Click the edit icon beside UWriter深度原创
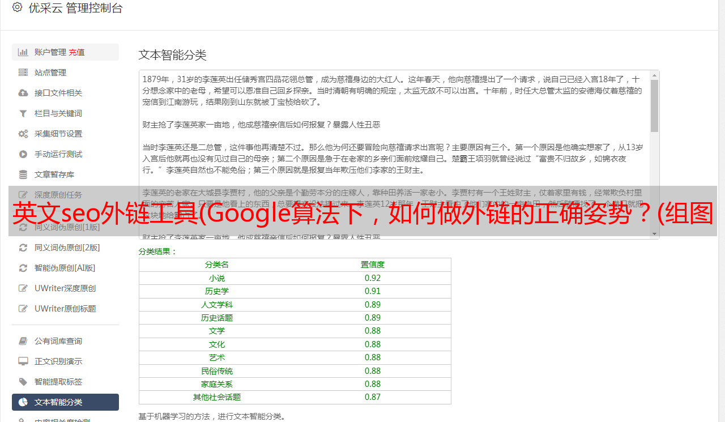The width and height of the screenshot is (725, 422). [23, 288]
